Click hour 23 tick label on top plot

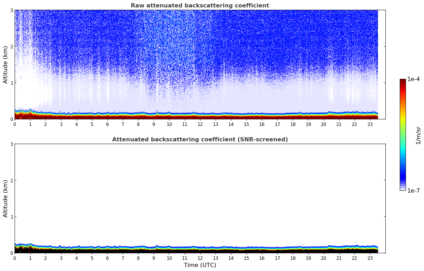click(370, 124)
